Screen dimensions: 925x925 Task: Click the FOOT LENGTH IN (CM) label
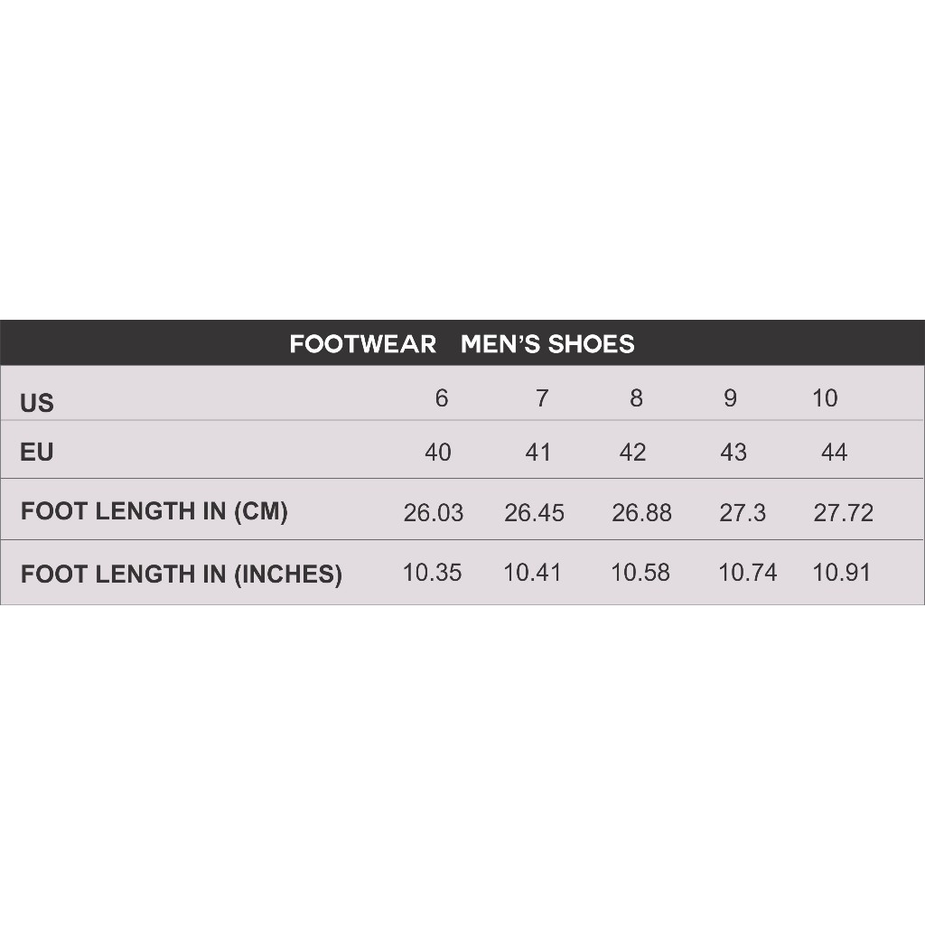pyautogui.click(x=154, y=511)
